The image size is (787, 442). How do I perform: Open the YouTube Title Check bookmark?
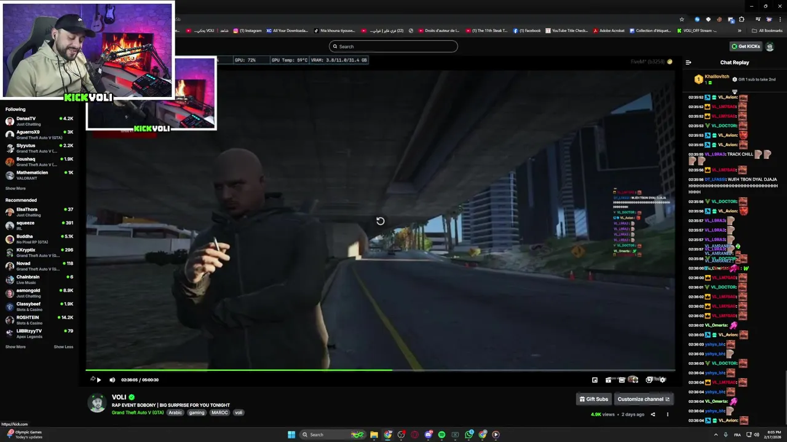[x=566, y=31]
